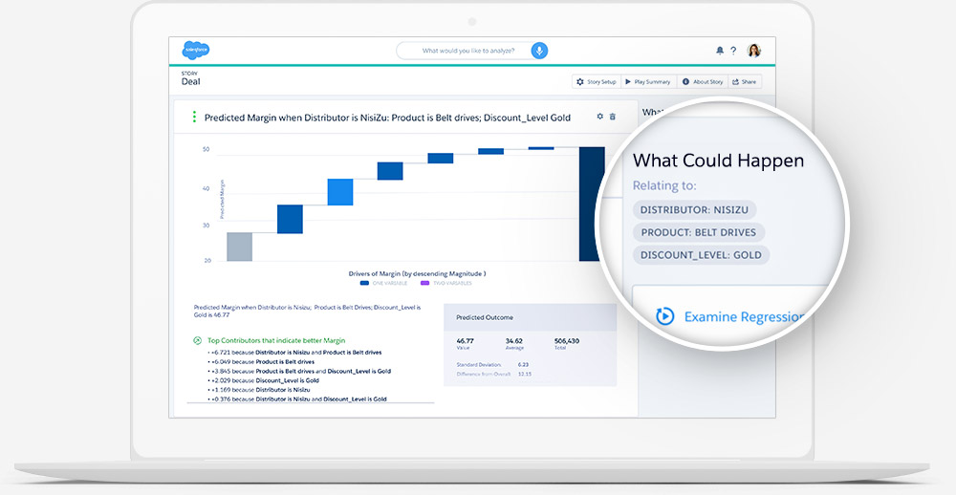The width and height of the screenshot is (956, 495).
Task: Click the gear icon in chart header
Action: tap(600, 117)
